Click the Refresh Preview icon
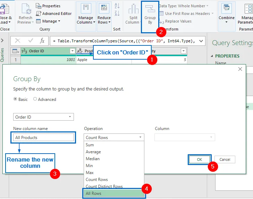The height and width of the screenshot is (199, 253). pyautogui.click(x=26, y=9)
